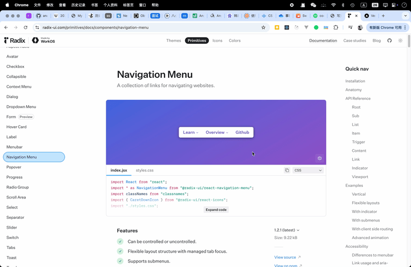The image size is (411, 267).
Task: Open the Themes section
Action: click(174, 41)
